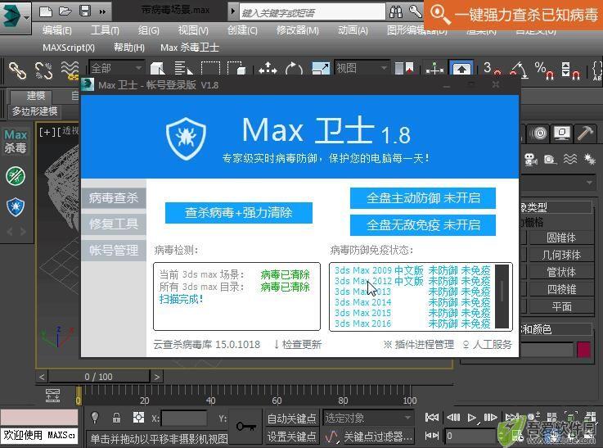Click the blue shield icon in left sidebar
Image resolution: width=603 pixels, height=448 pixels.
pos(16,206)
